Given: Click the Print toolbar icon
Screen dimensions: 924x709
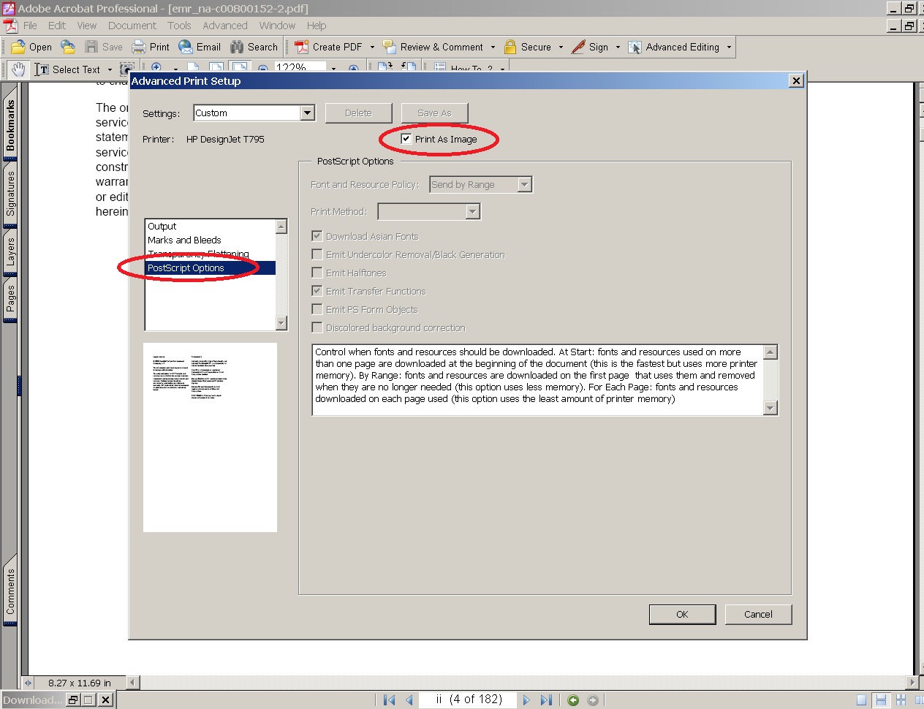Looking at the screenshot, I should click(x=139, y=47).
